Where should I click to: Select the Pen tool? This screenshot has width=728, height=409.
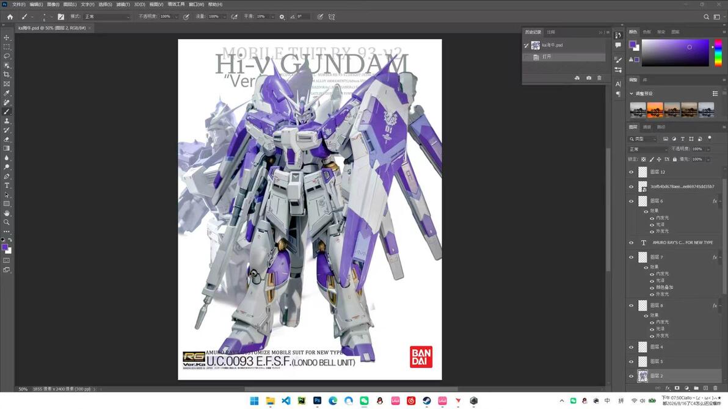point(7,176)
